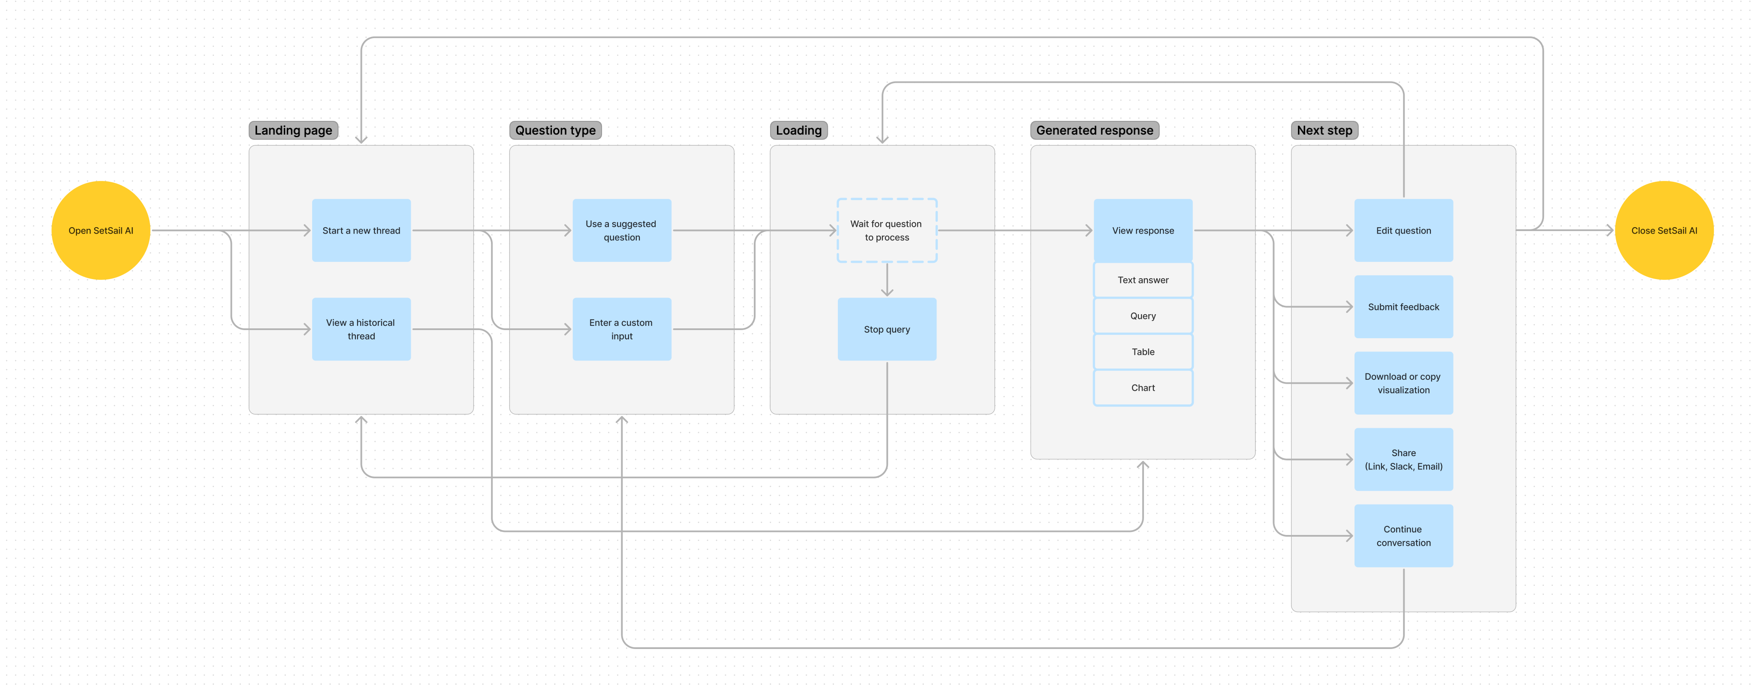Click the Table sub-item box
This screenshot has width=1758, height=685.
point(1142,352)
